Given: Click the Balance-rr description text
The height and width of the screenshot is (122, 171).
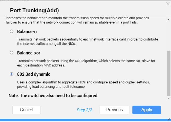Looking at the screenshot, I should coord(88,41).
